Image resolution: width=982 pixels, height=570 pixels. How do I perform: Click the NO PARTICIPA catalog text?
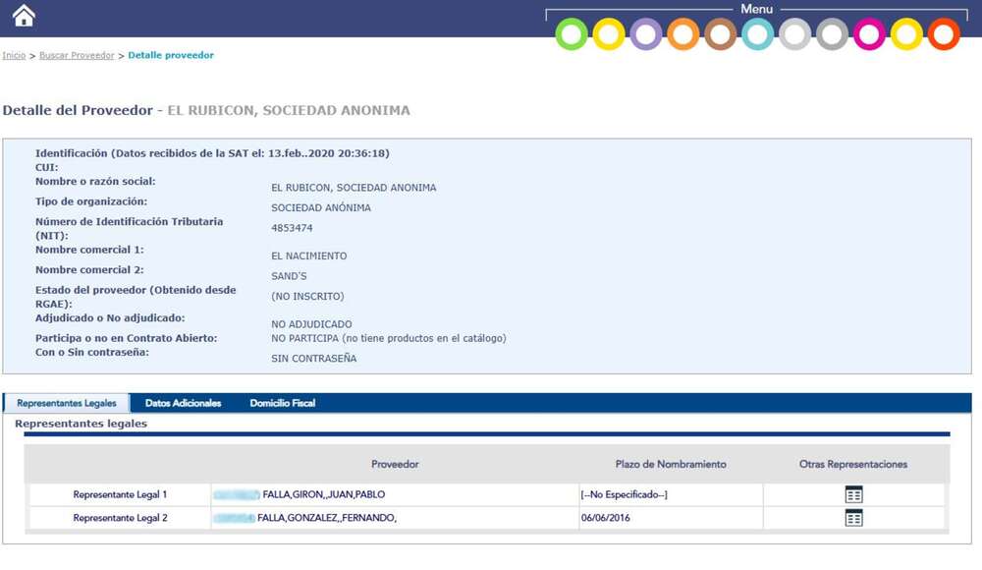[388, 339]
